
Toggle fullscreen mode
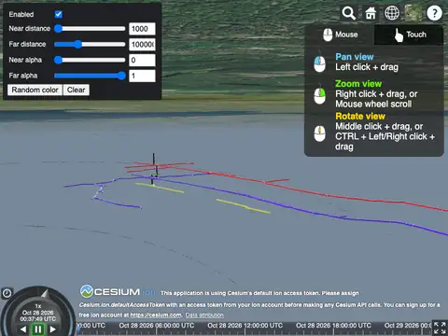pyautogui.click(x=440, y=328)
